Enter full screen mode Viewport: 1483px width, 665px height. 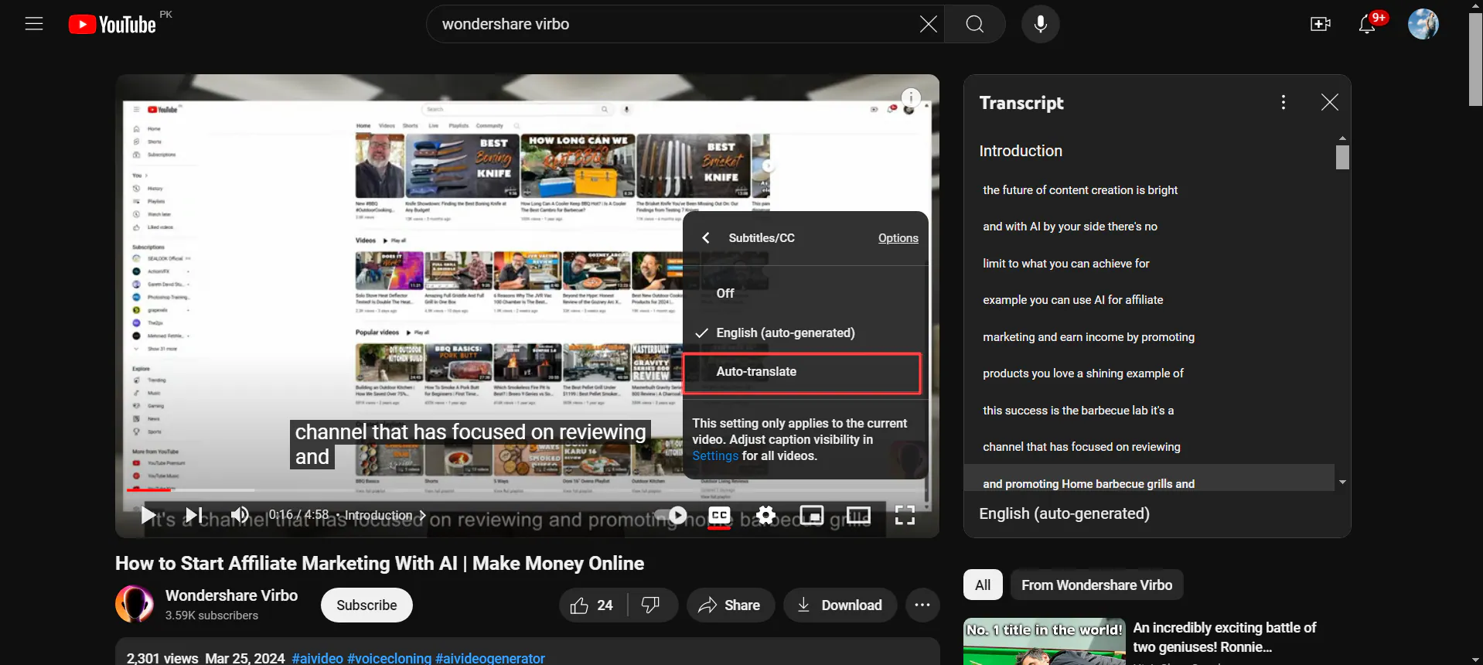[905, 515]
